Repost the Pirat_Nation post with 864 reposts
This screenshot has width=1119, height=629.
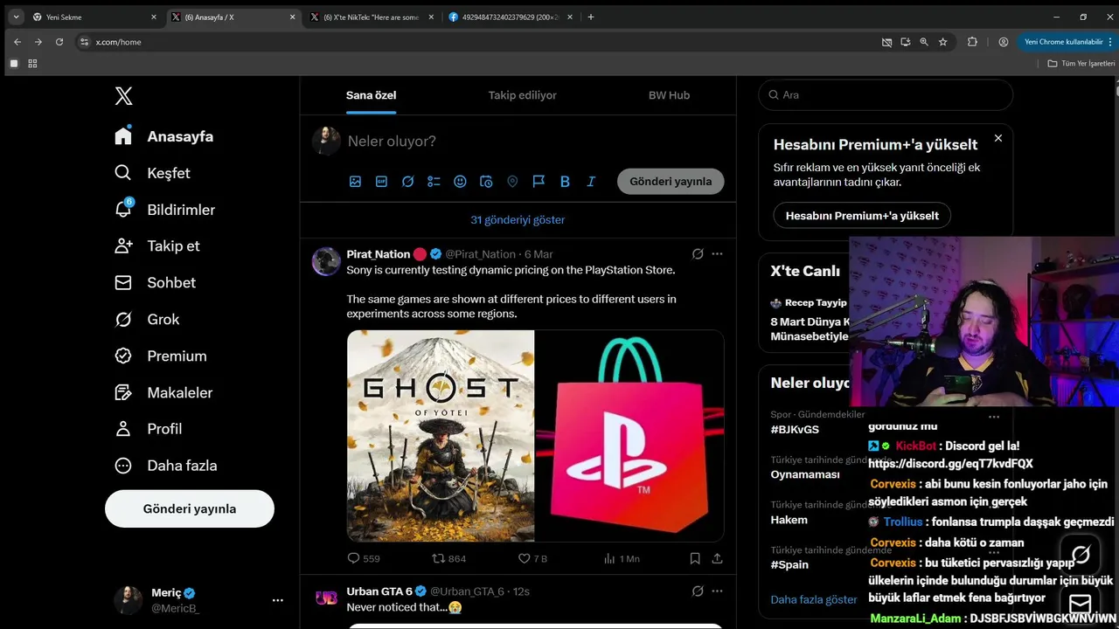(x=449, y=558)
